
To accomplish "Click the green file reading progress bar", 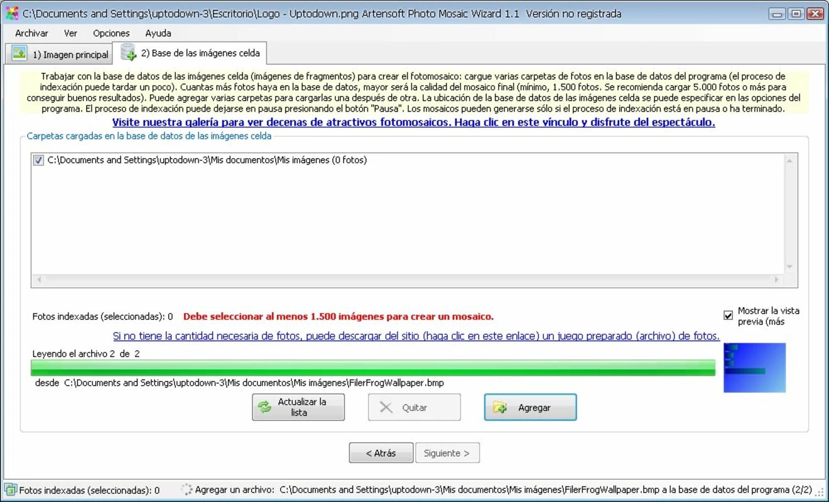I will click(374, 368).
